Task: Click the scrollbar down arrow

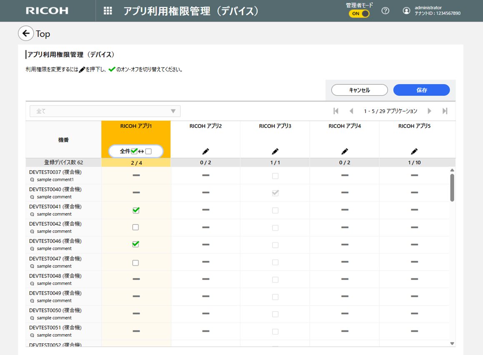Action: [452, 344]
